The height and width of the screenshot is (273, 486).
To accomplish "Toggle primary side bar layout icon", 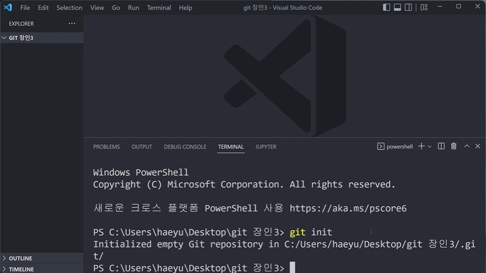I will pos(386,7).
